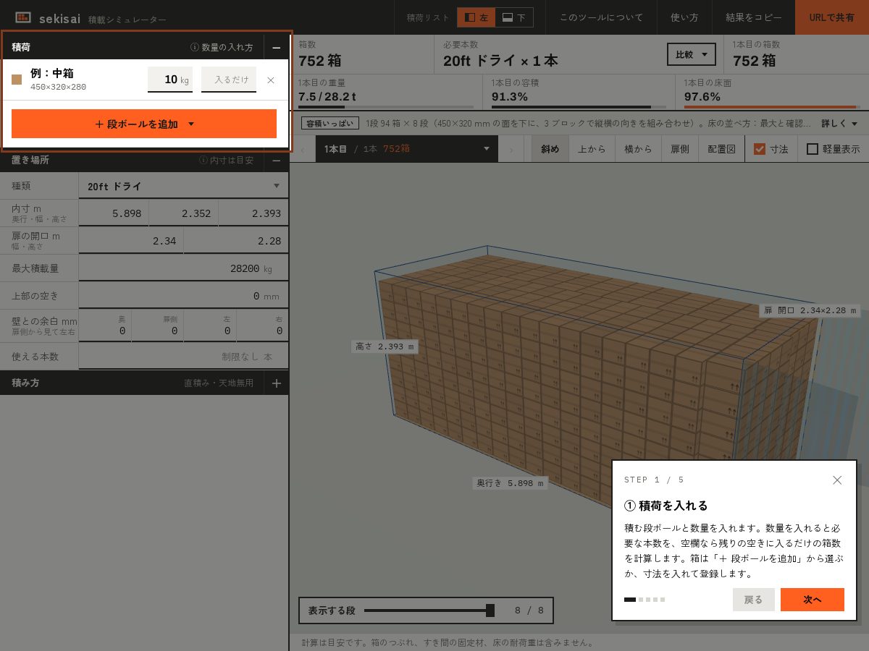Click the 扉 開口 2.34×2.28 m label

click(x=810, y=310)
